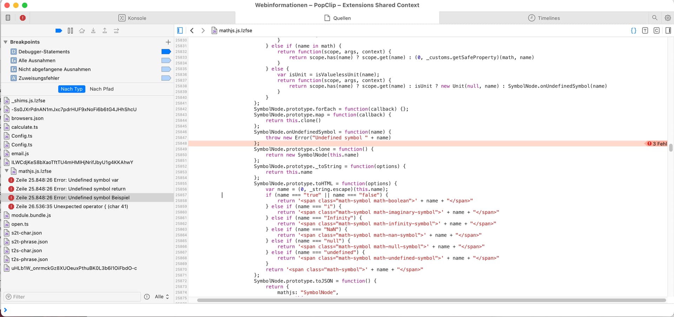Open the Alle filter dropdown
The image size is (674, 317).
point(162,297)
